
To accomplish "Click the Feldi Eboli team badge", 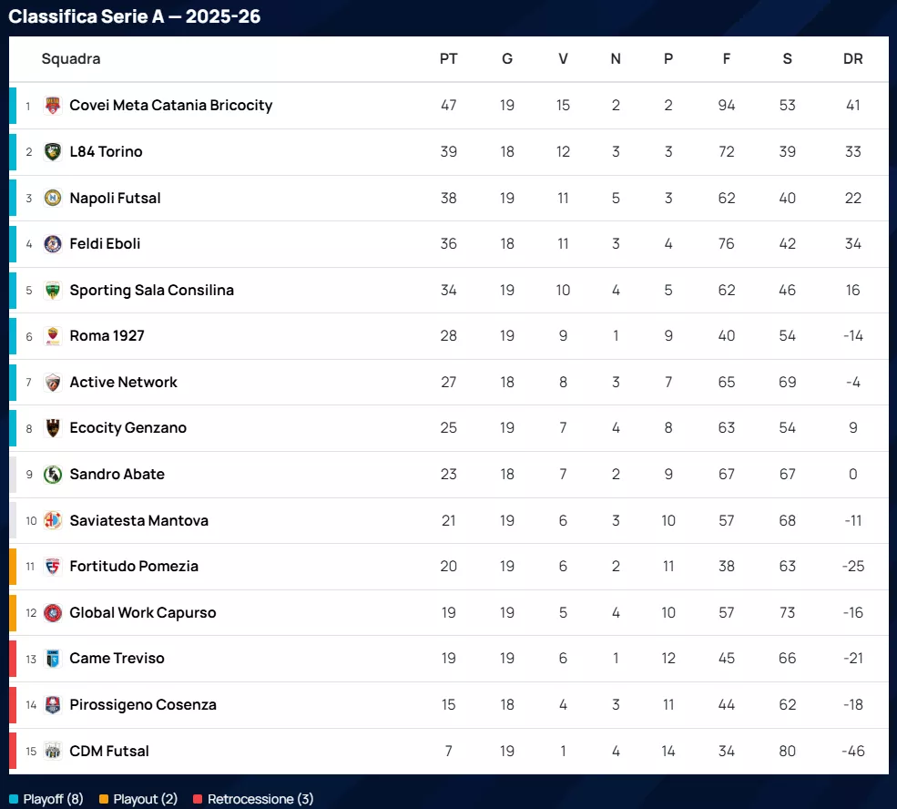I will [x=53, y=244].
